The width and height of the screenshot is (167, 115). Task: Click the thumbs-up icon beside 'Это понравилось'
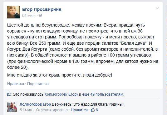pyautogui.click(x=9, y=94)
